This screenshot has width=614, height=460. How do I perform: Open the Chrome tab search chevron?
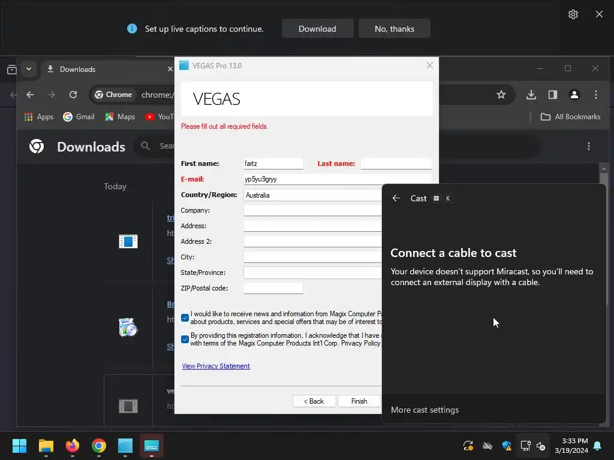[29, 69]
